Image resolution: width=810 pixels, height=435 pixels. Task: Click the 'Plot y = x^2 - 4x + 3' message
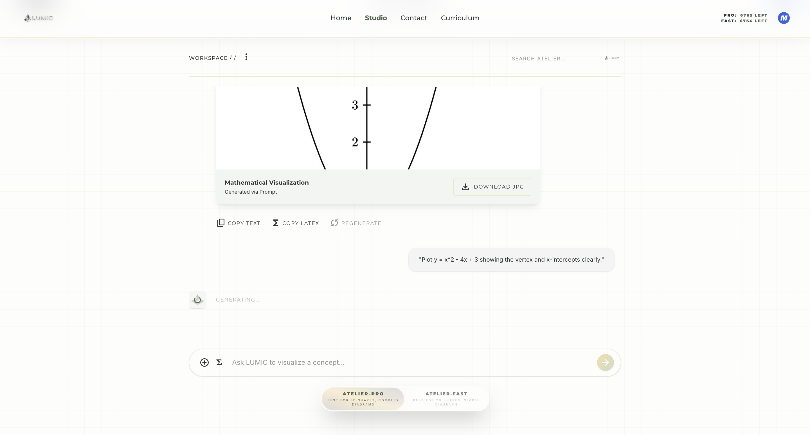[x=511, y=260]
